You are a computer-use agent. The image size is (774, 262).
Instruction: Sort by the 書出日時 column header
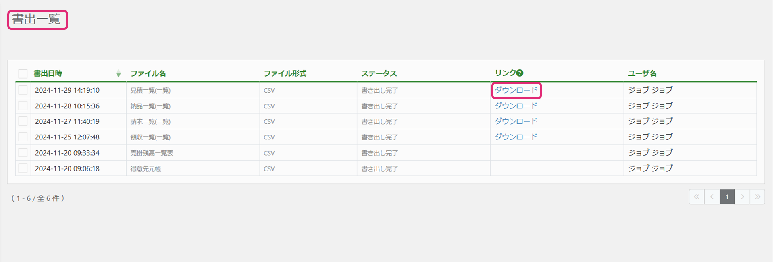[48, 73]
